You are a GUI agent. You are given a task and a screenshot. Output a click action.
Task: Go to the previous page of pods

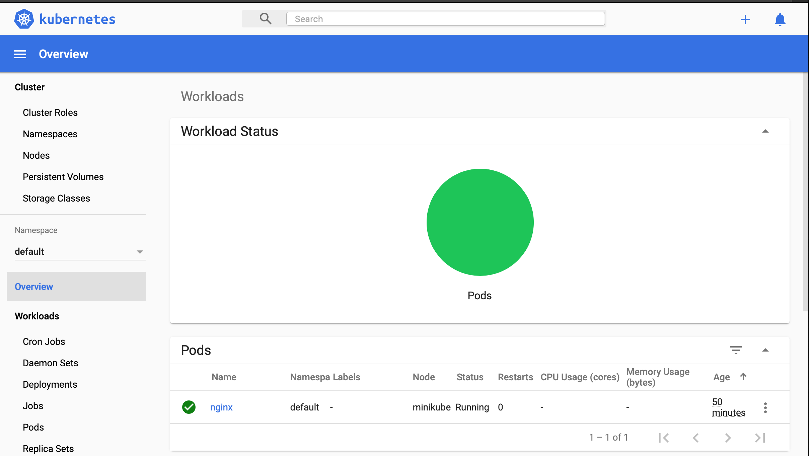(696, 437)
